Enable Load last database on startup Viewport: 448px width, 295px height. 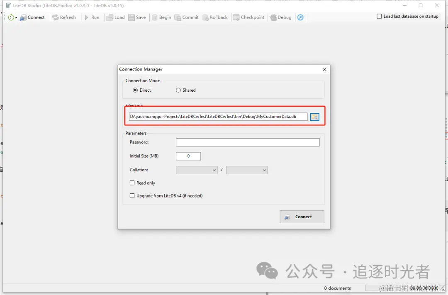coord(379,16)
